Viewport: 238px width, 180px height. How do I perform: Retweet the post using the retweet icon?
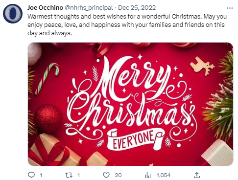(x=69, y=175)
